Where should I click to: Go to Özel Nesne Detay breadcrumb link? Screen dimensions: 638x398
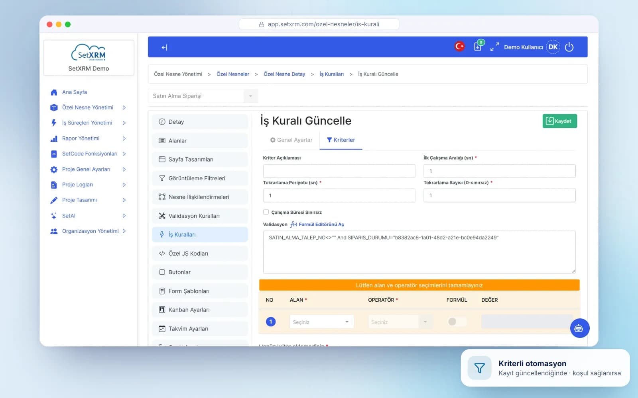(x=284, y=74)
